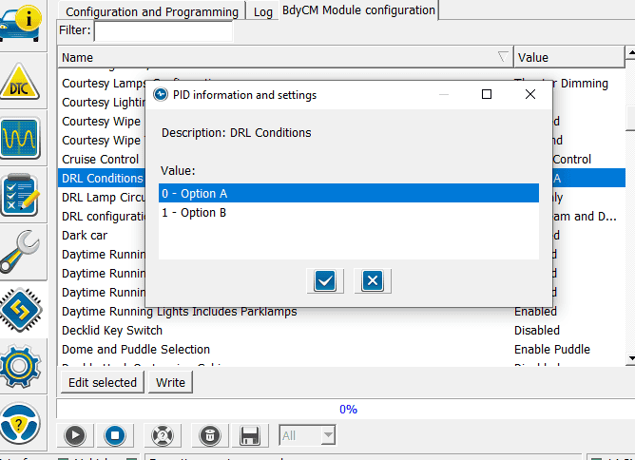Viewport: 635px width, 460px height.
Task: Open the service wrench icon
Action: click(19, 252)
